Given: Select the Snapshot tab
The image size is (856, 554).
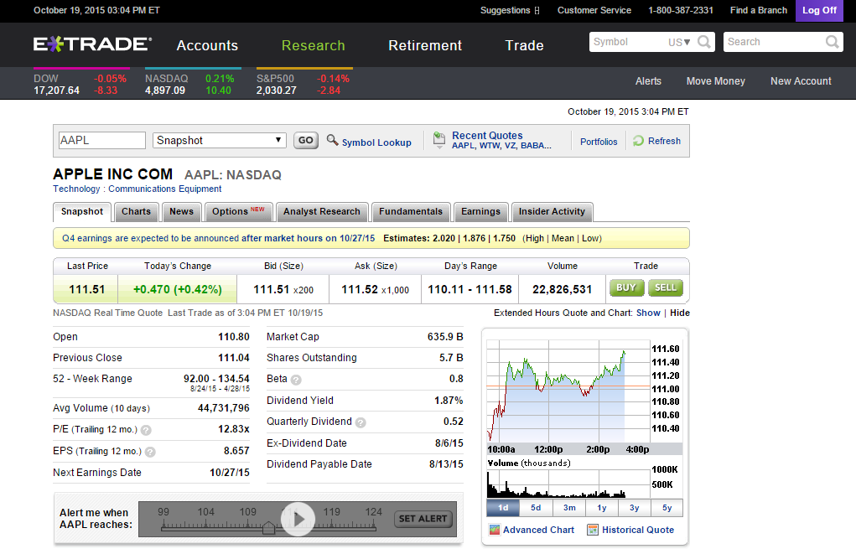Looking at the screenshot, I should coord(82,212).
